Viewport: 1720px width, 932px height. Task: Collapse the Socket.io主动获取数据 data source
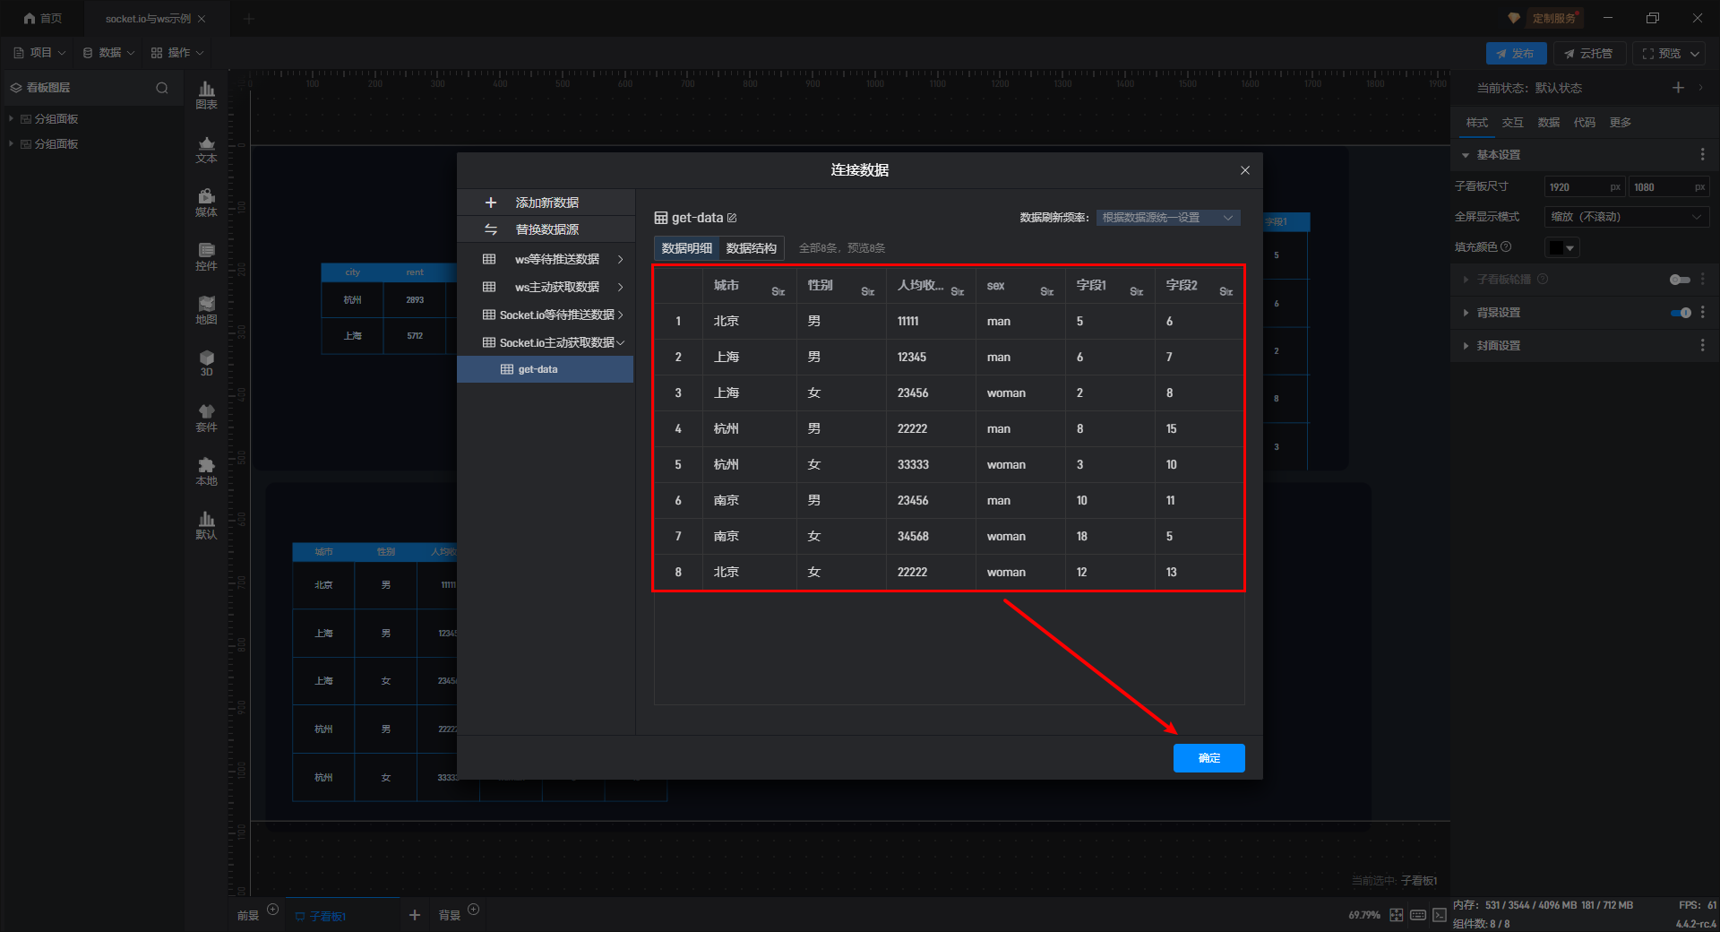pos(620,343)
